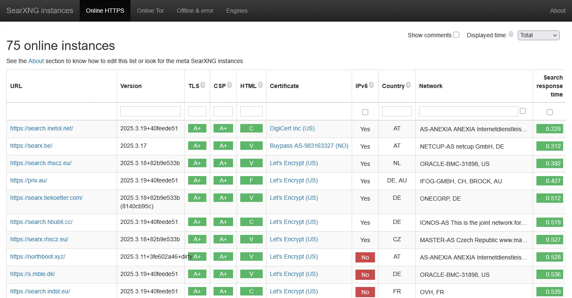
Task: Select red No IPv6 badge for search.indst.eu
Action: 365,292
